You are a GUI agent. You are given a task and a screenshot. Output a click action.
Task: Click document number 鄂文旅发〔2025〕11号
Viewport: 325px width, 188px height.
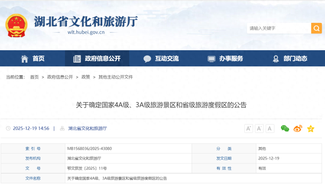pos(87,168)
